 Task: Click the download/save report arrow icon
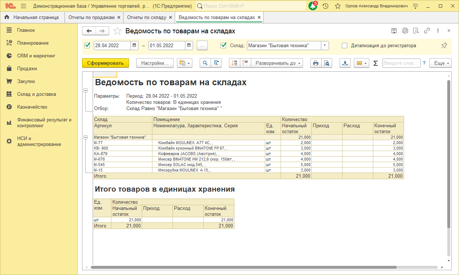click(x=345, y=63)
